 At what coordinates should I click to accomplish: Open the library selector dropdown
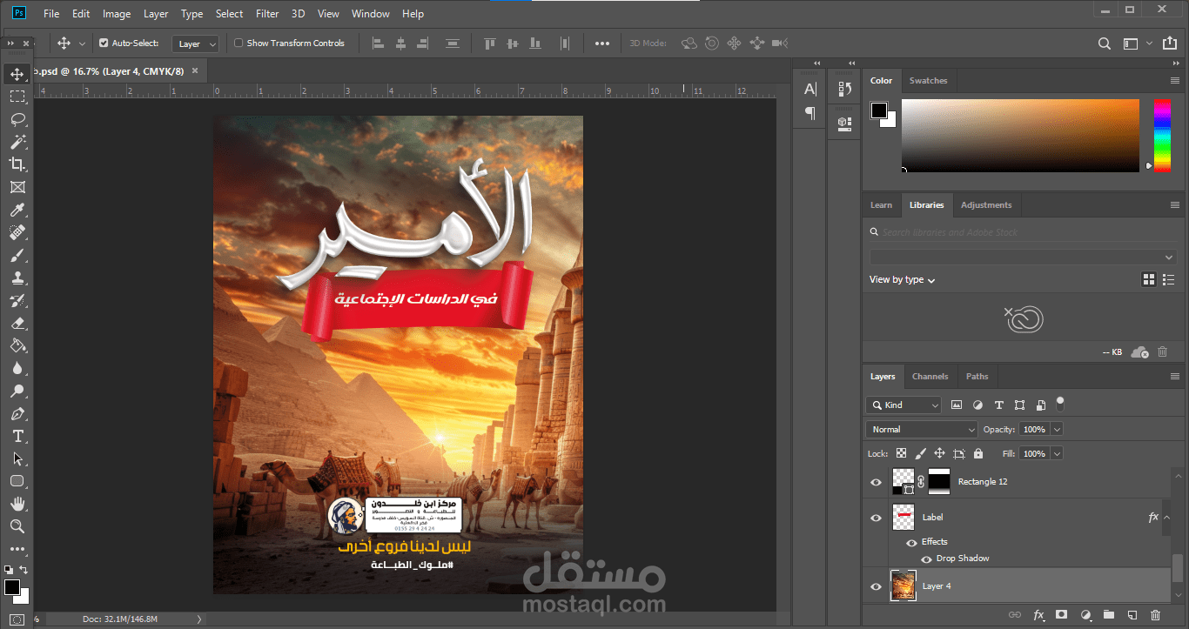pyautogui.click(x=1023, y=257)
